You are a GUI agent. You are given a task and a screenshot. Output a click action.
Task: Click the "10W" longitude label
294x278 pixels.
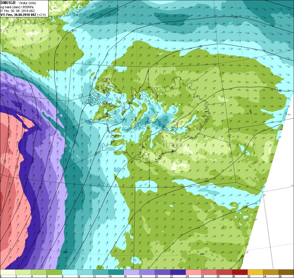pos(251,112)
